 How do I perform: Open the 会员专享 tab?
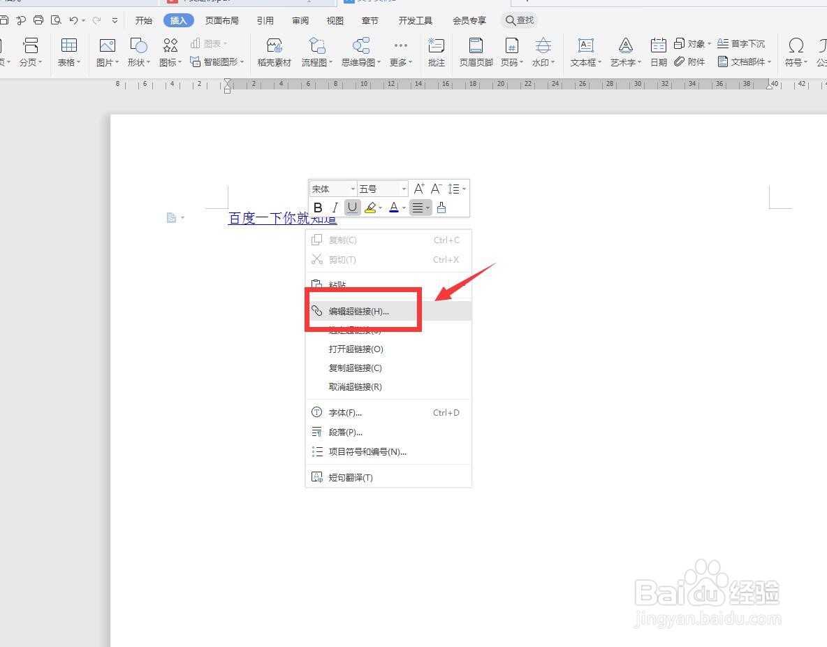coord(469,20)
